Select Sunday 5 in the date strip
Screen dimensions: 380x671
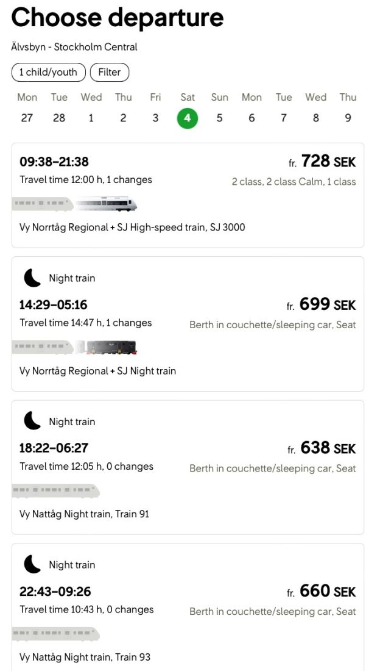click(219, 108)
